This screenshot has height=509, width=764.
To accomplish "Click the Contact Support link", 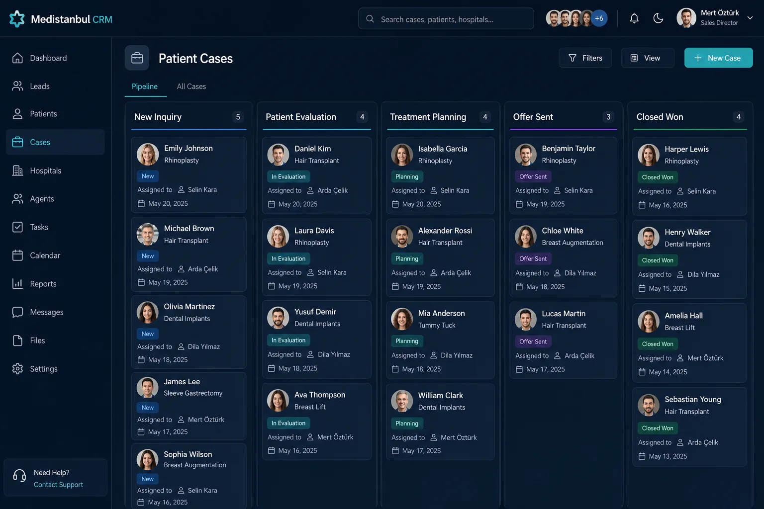I will pos(58,485).
